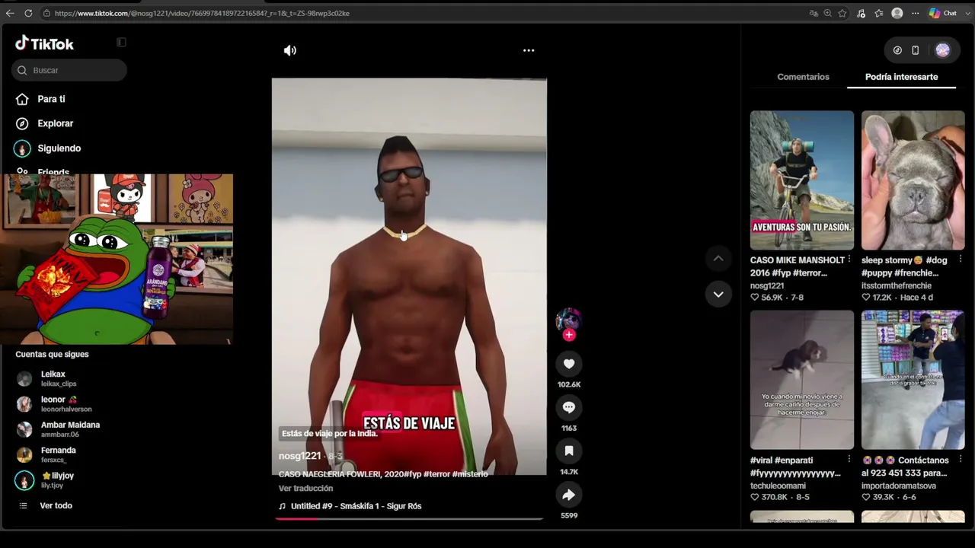Open the browser profile account icon
Screen dimensions: 975x548
pos(897,13)
